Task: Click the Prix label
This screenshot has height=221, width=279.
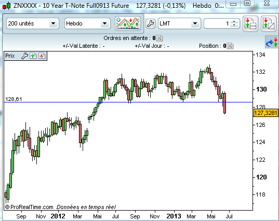Action: pos(10,56)
